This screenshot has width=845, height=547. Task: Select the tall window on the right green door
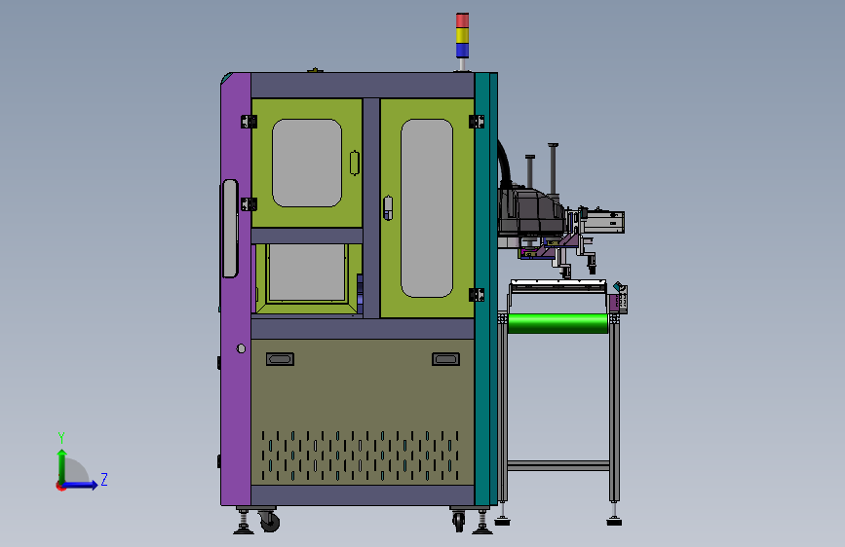(427, 208)
